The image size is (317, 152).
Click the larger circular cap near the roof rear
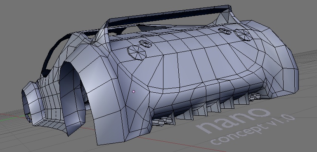pyautogui.click(x=243, y=35)
